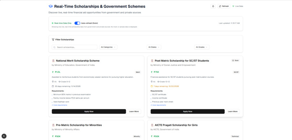Click 'by Ministry of Minority Affairs' text
The height and width of the screenshot is (140, 292).
tap(66, 130)
